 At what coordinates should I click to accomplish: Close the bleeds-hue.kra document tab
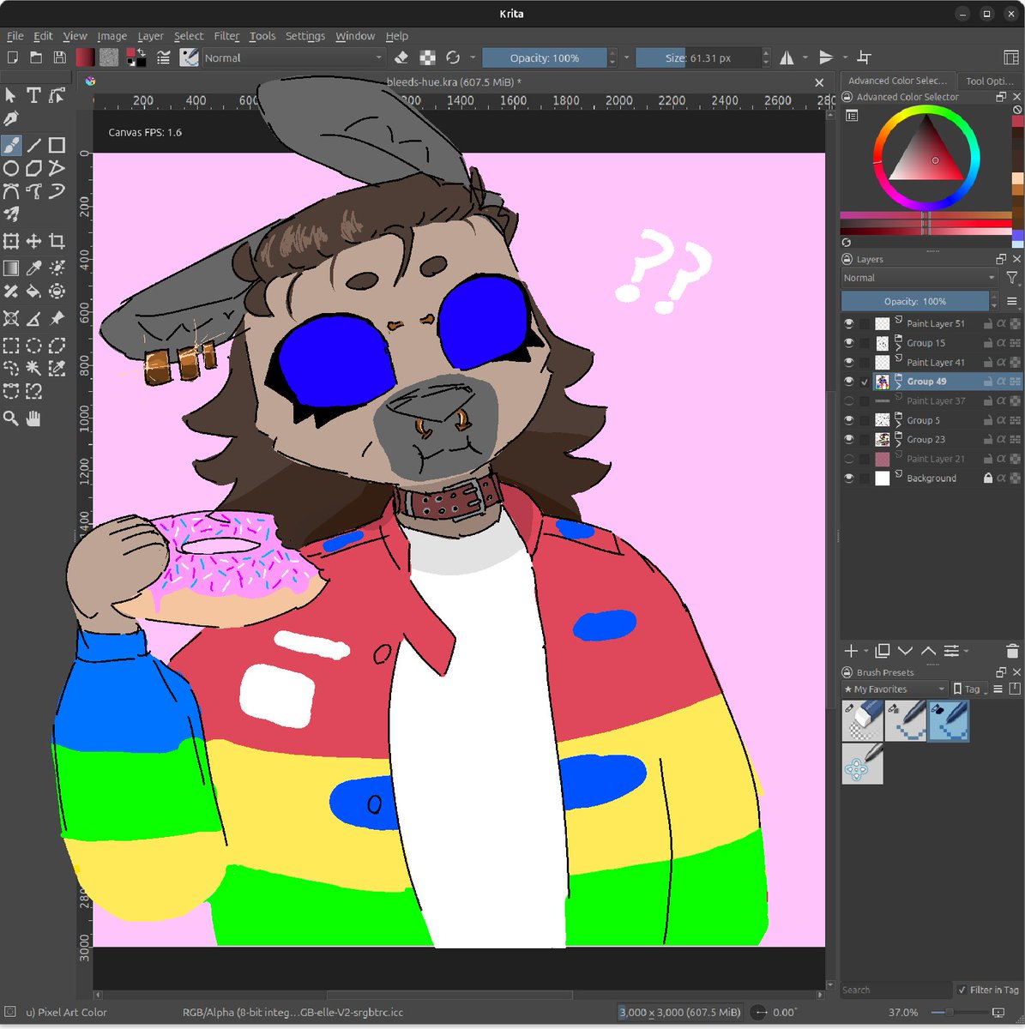click(819, 82)
